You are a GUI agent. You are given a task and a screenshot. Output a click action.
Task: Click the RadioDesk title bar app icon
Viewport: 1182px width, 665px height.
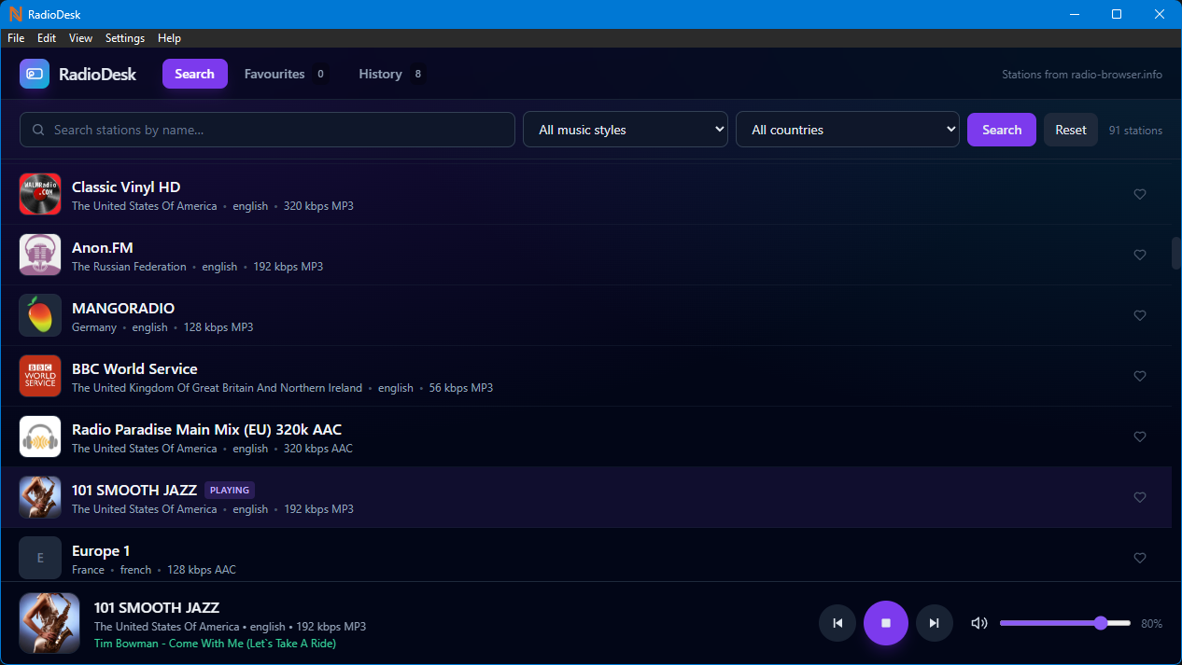15,14
